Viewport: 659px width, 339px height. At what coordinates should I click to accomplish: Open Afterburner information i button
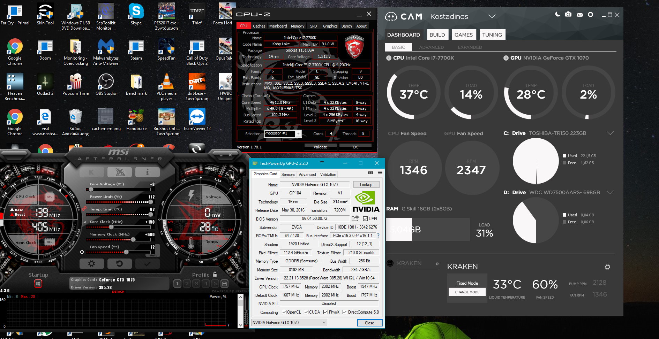[x=147, y=172]
